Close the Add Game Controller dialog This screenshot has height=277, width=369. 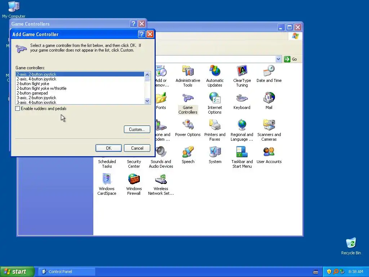(150, 34)
